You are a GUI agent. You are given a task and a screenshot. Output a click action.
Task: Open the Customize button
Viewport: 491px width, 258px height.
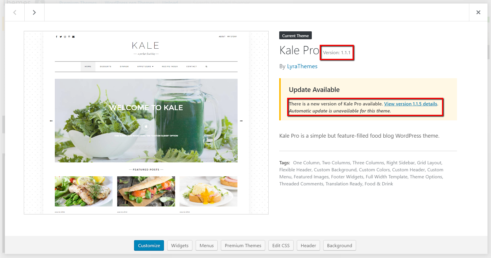click(149, 245)
